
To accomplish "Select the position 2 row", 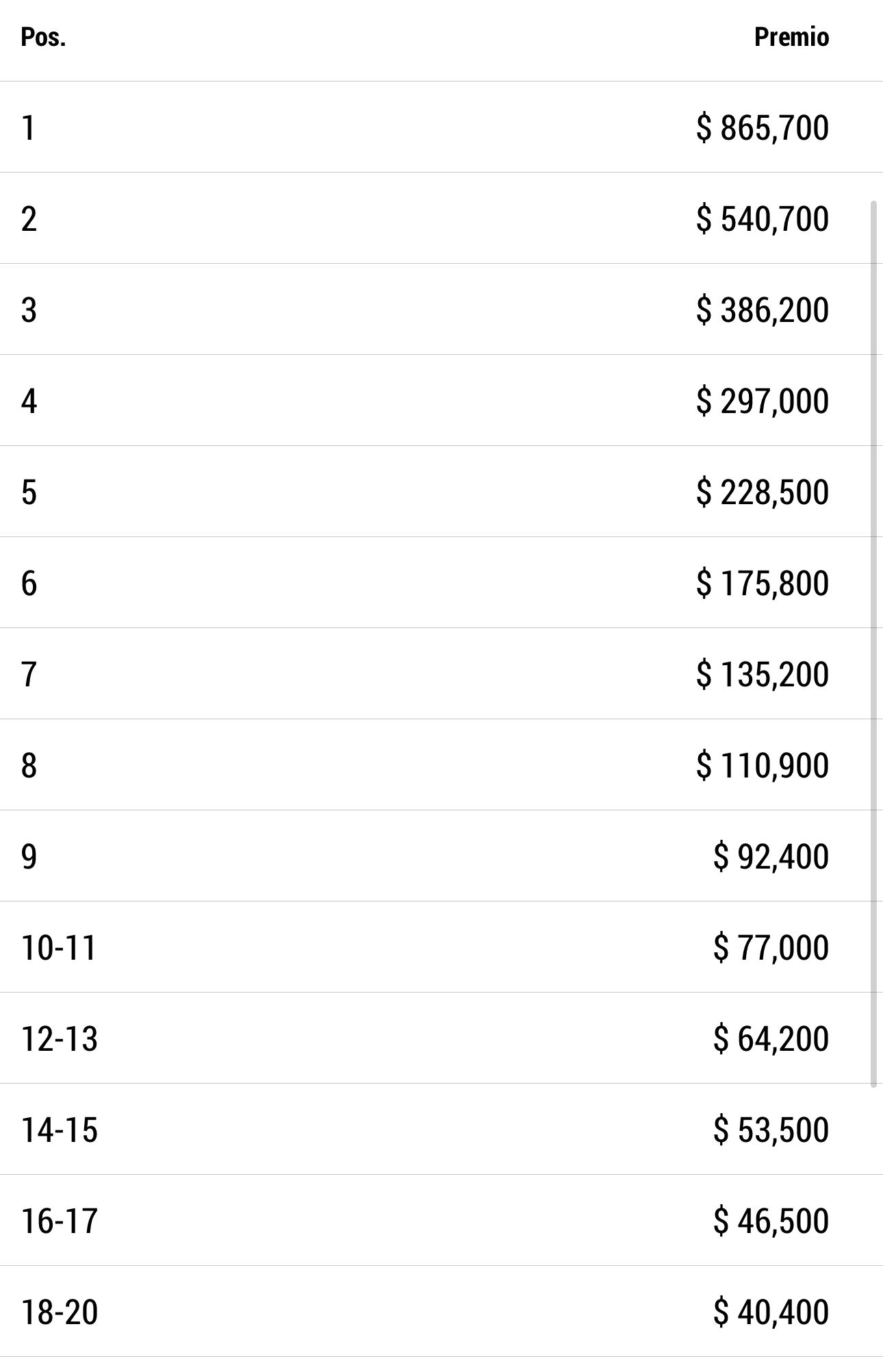I will click(x=441, y=219).
